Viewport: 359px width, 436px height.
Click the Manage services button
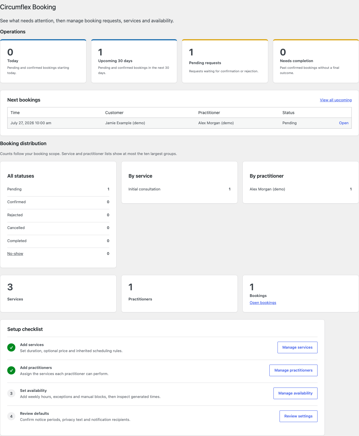tap(297, 347)
